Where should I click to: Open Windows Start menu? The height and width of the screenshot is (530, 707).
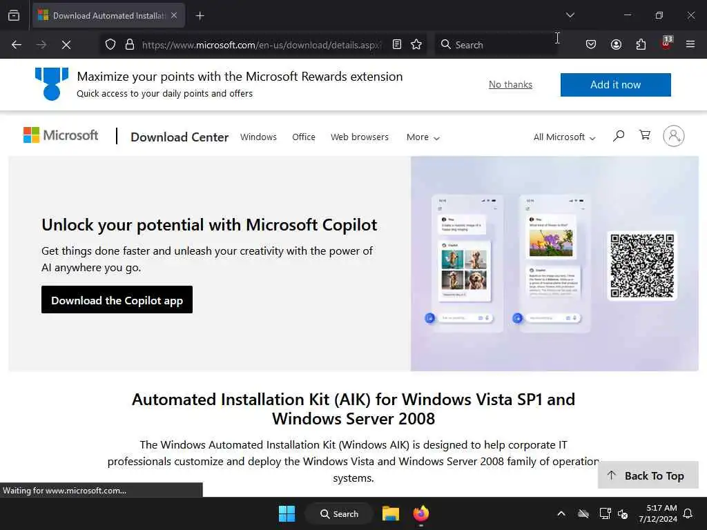click(287, 513)
